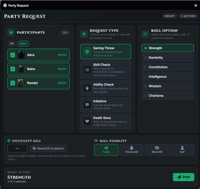Screen dimensions: 200x189
Task: Click the Roll Visibility crossed-eye header icon
Action: [96, 141]
